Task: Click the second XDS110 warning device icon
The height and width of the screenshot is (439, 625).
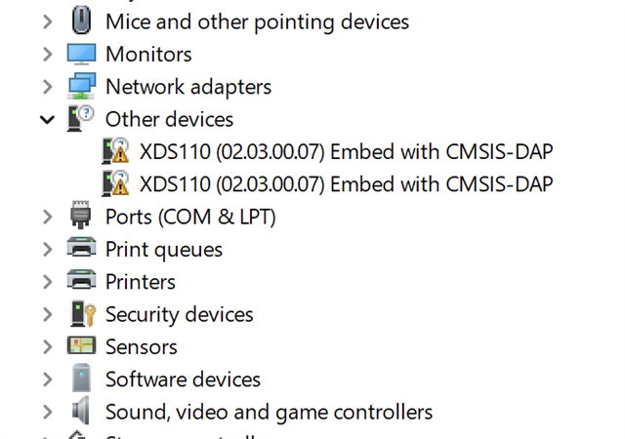Action: coord(115,183)
